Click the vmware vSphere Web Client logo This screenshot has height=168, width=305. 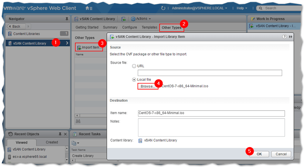[x=40, y=8]
